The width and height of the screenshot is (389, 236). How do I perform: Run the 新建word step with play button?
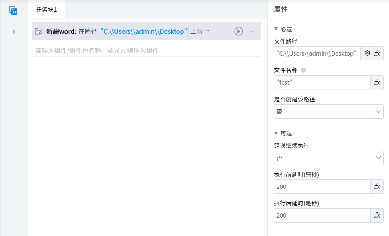[x=239, y=31]
